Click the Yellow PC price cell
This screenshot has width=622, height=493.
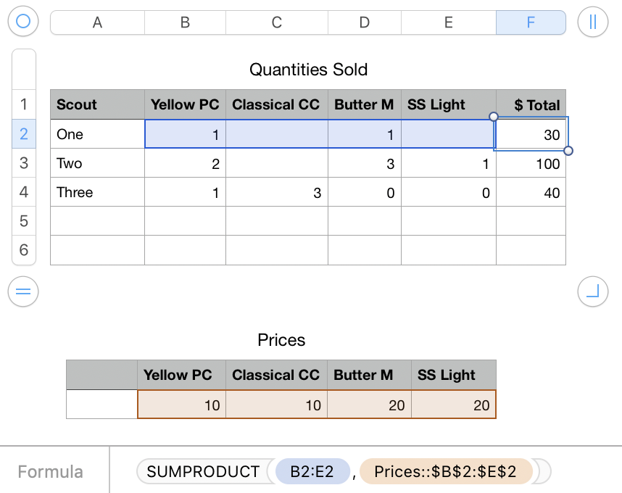[181, 405]
